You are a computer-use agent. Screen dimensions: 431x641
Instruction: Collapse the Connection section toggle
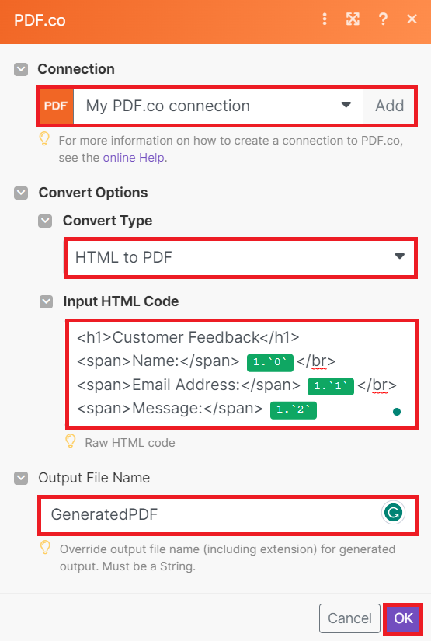[x=21, y=69]
